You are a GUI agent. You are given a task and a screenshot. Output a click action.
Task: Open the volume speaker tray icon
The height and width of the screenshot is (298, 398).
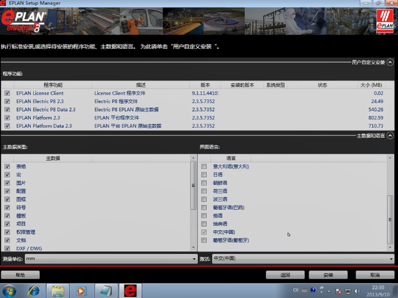(x=357, y=291)
